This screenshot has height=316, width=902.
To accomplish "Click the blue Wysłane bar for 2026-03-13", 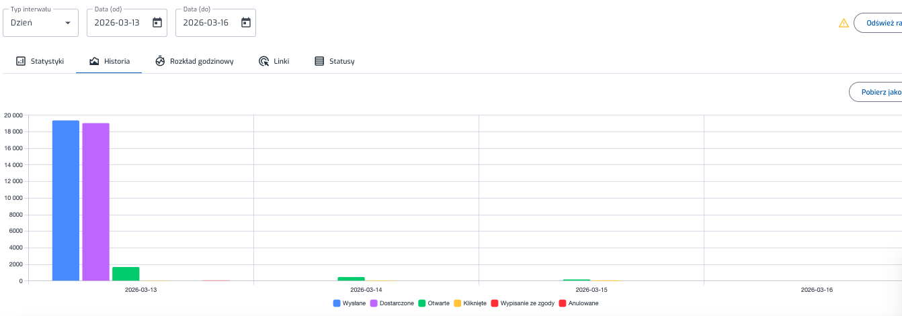I will [66, 201].
